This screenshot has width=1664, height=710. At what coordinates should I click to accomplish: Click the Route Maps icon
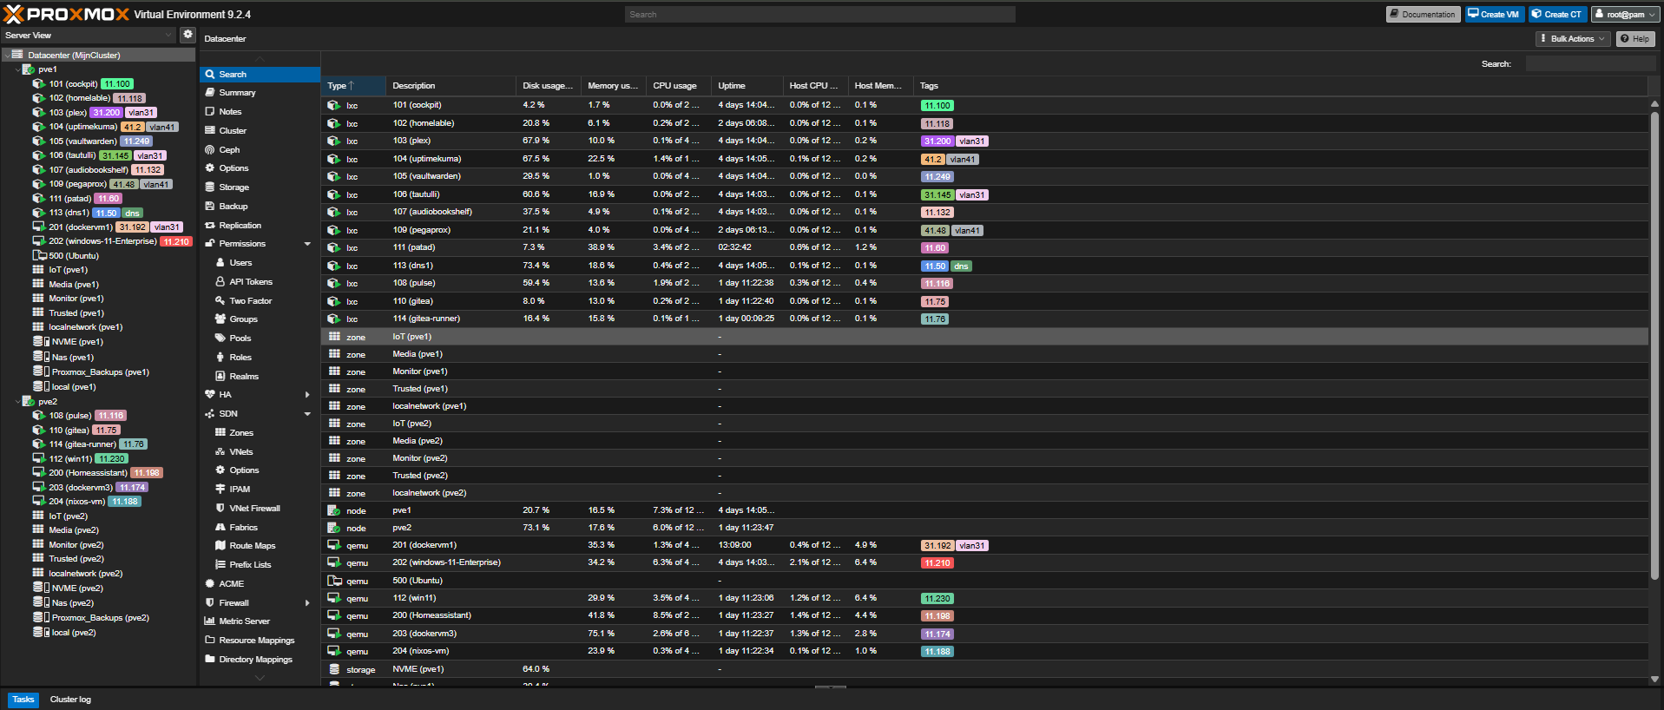220,546
